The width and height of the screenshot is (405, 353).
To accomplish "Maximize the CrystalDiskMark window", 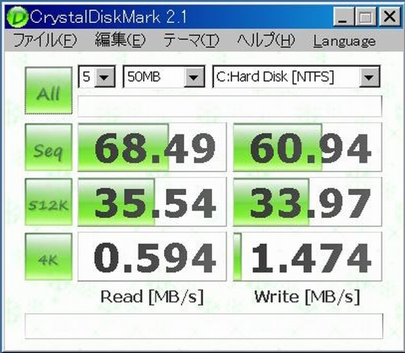I will click(x=365, y=16).
